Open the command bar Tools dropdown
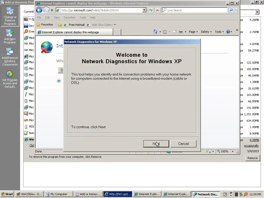The width and height of the screenshot is (264, 198). [219, 32]
